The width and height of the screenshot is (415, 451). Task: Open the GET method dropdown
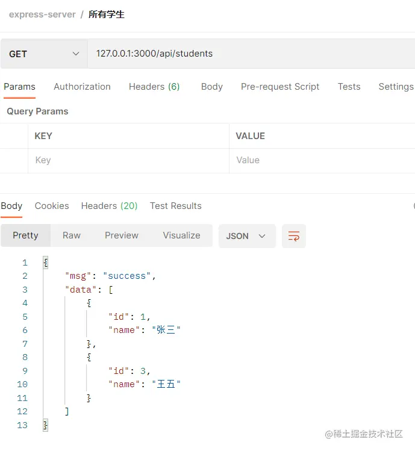(x=45, y=54)
